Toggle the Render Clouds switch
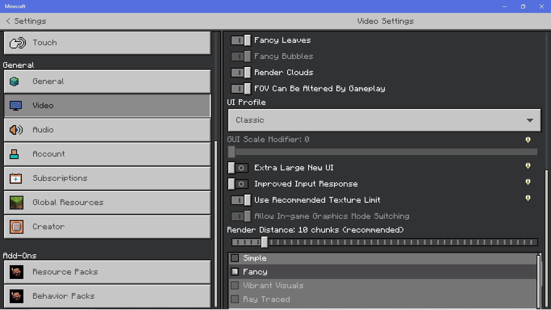 point(241,73)
